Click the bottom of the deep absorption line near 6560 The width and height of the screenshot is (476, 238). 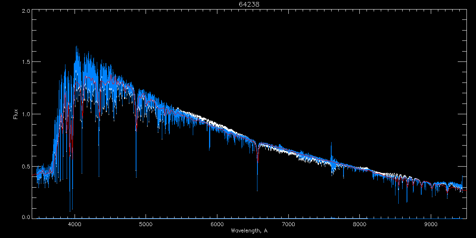(257, 190)
